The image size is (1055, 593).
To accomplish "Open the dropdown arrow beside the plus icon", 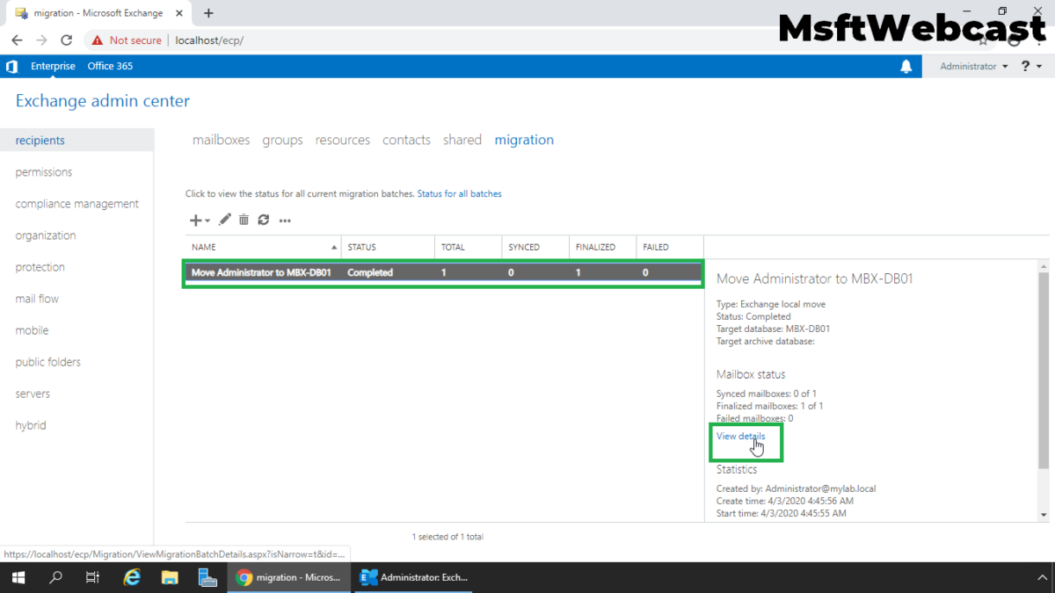I will pyautogui.click(x=207, y=221).
